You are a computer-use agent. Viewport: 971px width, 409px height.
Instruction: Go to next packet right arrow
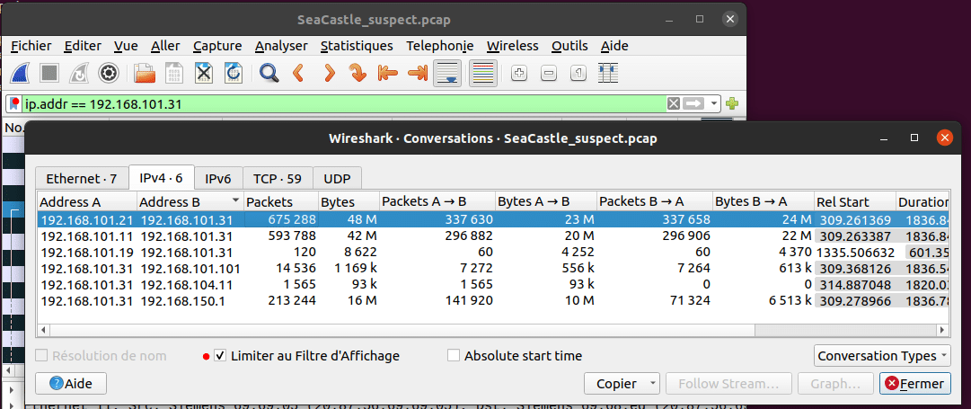click(x=329, y=73)
